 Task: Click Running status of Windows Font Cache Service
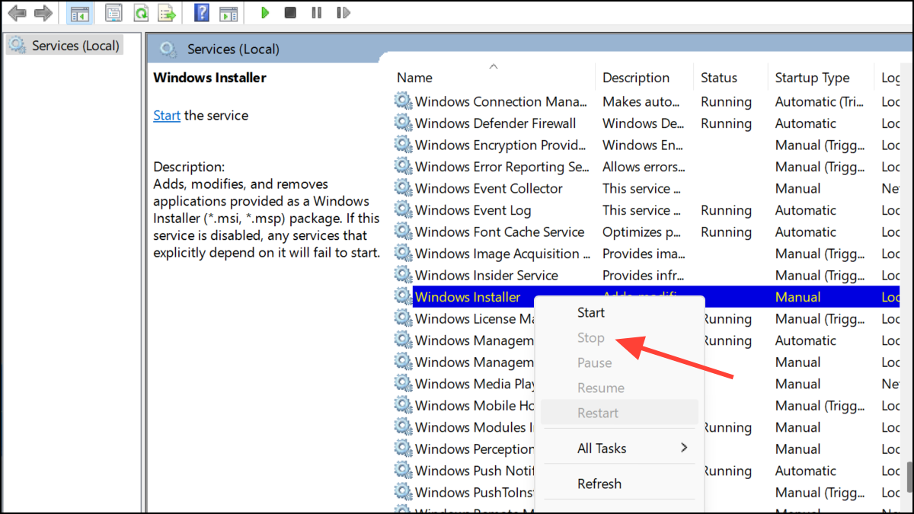[x=726, y=231]
